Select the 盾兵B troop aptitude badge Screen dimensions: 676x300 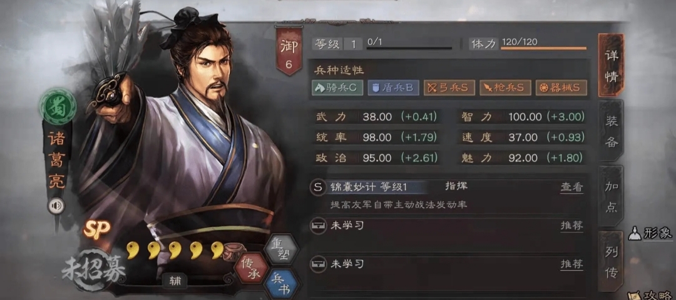394,87
